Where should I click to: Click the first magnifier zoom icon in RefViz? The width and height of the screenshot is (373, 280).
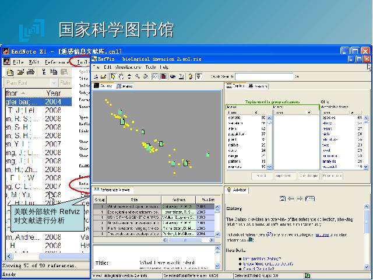[138, 76]
